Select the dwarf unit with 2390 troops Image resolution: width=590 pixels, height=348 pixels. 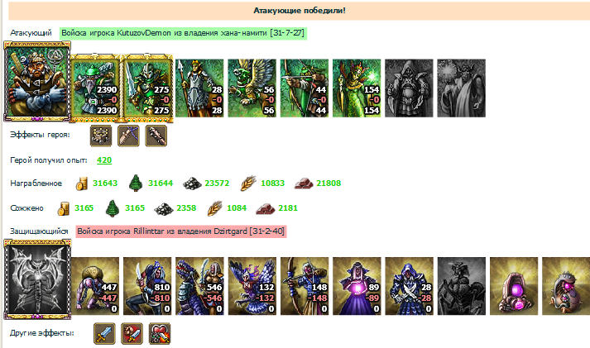[95, 88]
